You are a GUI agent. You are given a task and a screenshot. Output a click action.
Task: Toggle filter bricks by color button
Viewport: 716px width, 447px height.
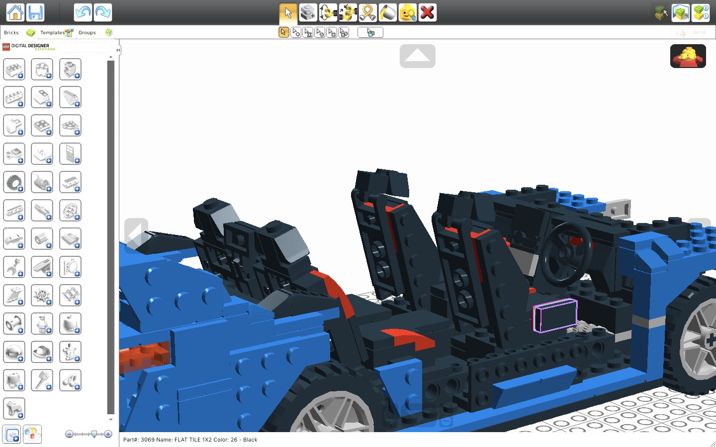32,435
